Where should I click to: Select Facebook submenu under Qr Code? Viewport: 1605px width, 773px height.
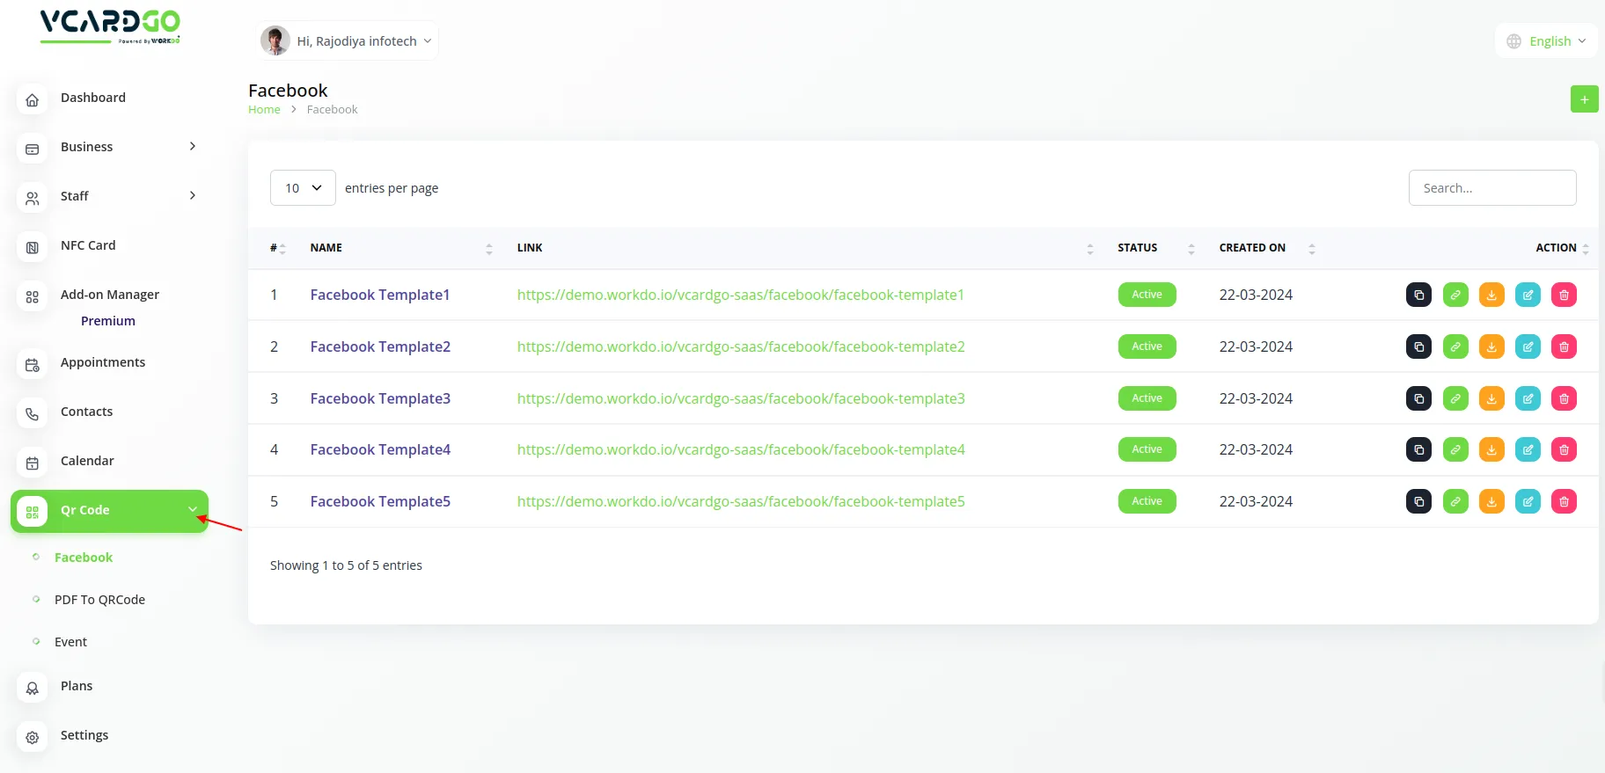point(84,558)
